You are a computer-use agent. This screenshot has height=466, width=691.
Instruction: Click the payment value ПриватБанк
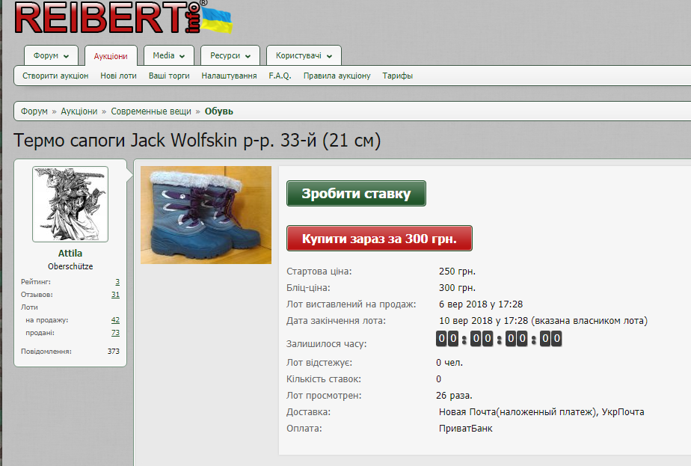coord(466,428)
